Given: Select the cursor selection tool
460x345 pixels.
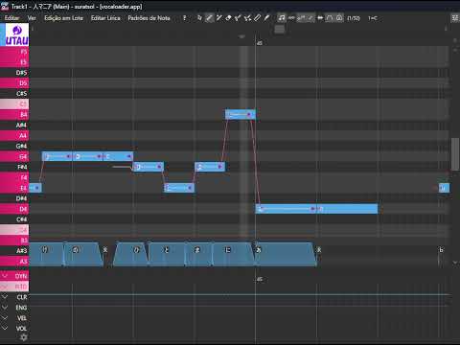Looking at the screenshot, I should pos(199,18).
